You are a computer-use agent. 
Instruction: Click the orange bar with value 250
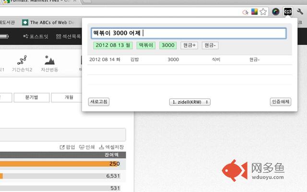(x=59, y=164)
